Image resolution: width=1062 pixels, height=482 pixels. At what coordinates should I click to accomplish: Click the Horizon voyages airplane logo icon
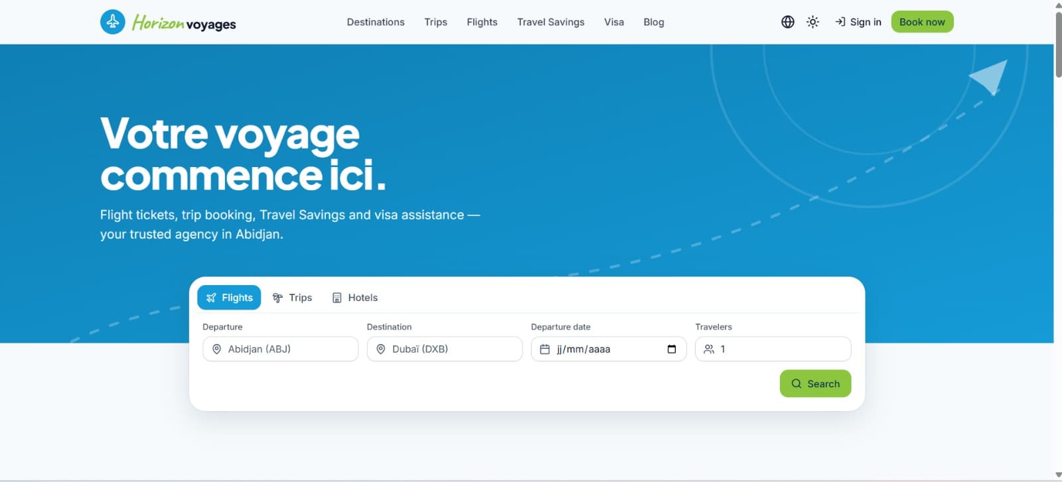point(113,22)
